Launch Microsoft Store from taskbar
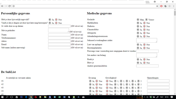 pyautogui.click(x=16, y=97)
